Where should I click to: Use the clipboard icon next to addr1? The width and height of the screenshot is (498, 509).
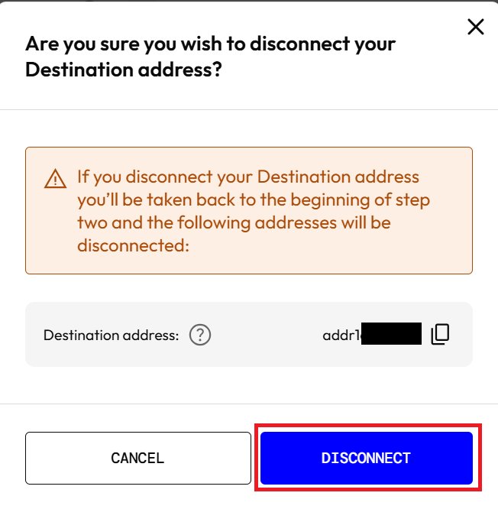point(440,334)
